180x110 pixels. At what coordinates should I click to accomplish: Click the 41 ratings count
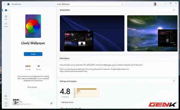click(39, 66)
